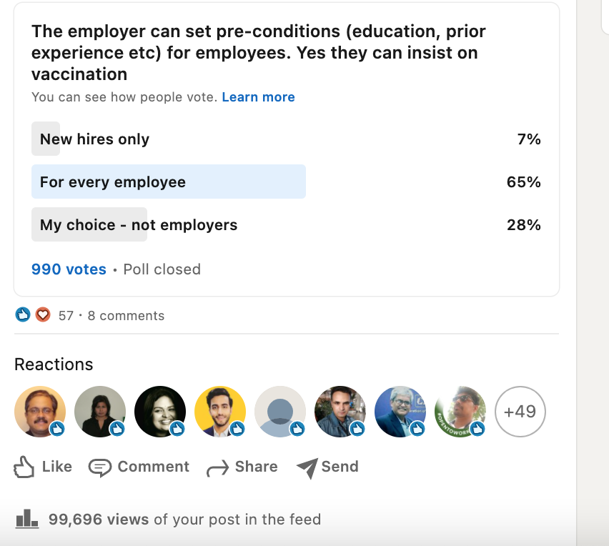
Task: Click the Send paper plane icon
Action: tap(307, 468)
